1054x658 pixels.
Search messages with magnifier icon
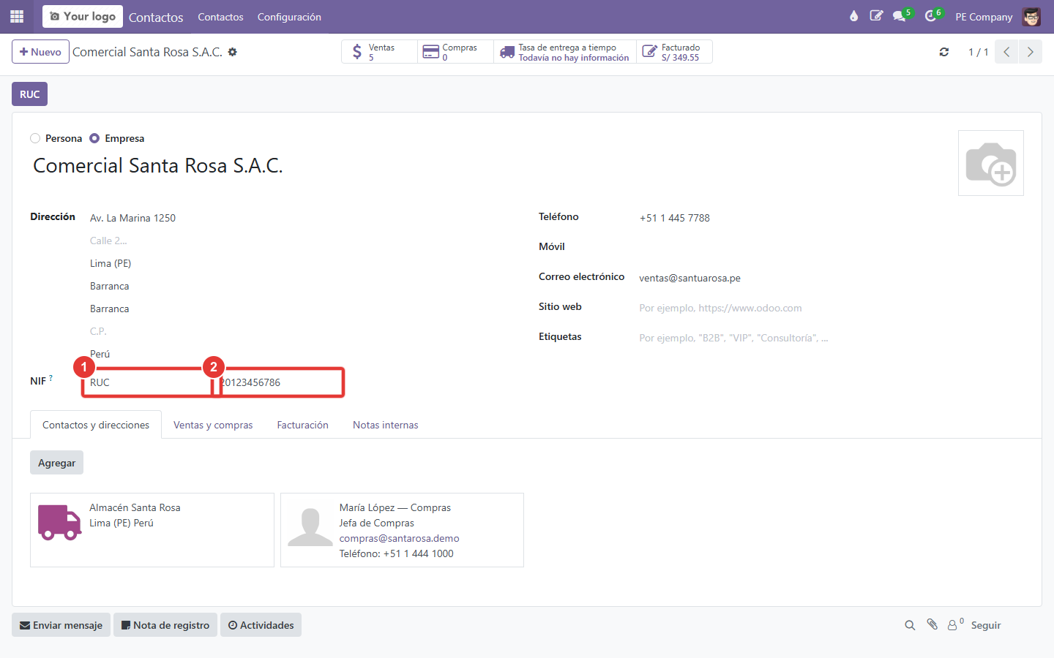910,625
